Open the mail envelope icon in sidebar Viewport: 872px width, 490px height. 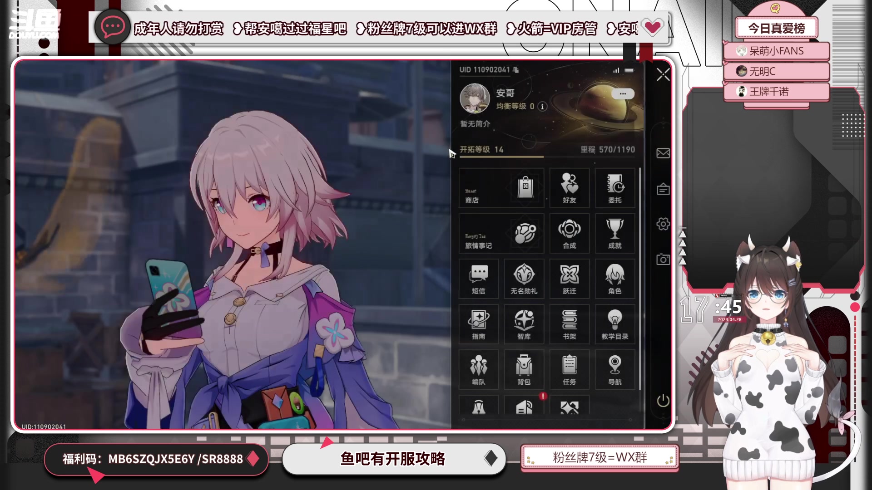[x=663, y=153]
